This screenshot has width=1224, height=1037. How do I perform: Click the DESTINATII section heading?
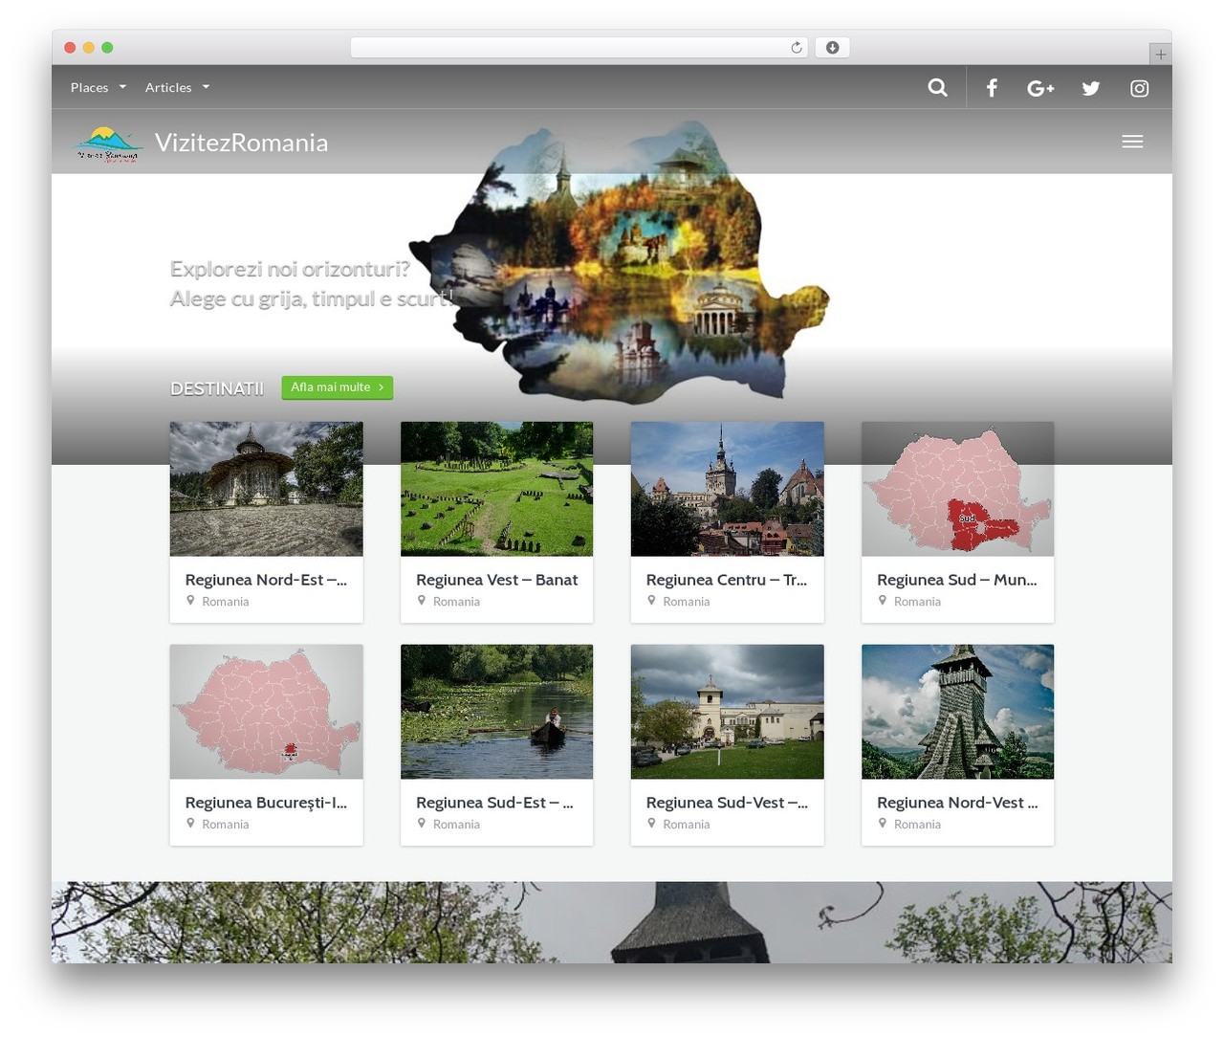[x=217, y=388]
